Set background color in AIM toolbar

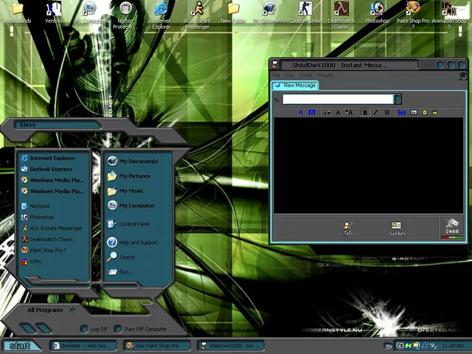click(x=311, y=112)
